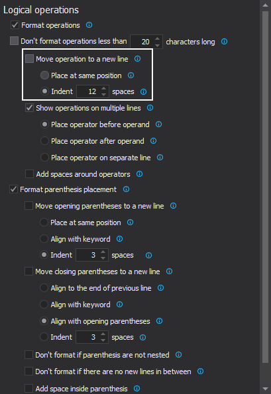
Task: Click the characters long number field
Action: pos(142,42)
